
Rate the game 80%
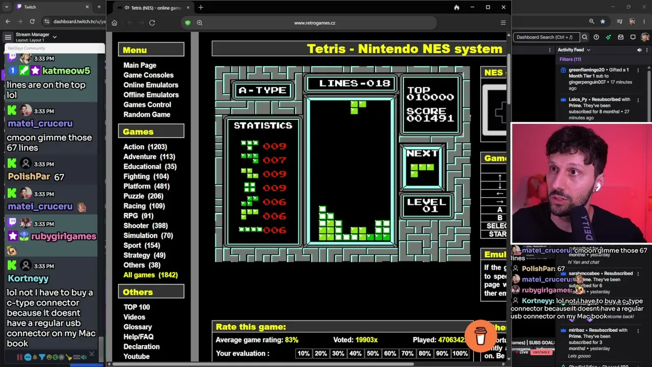click(425, 353)
